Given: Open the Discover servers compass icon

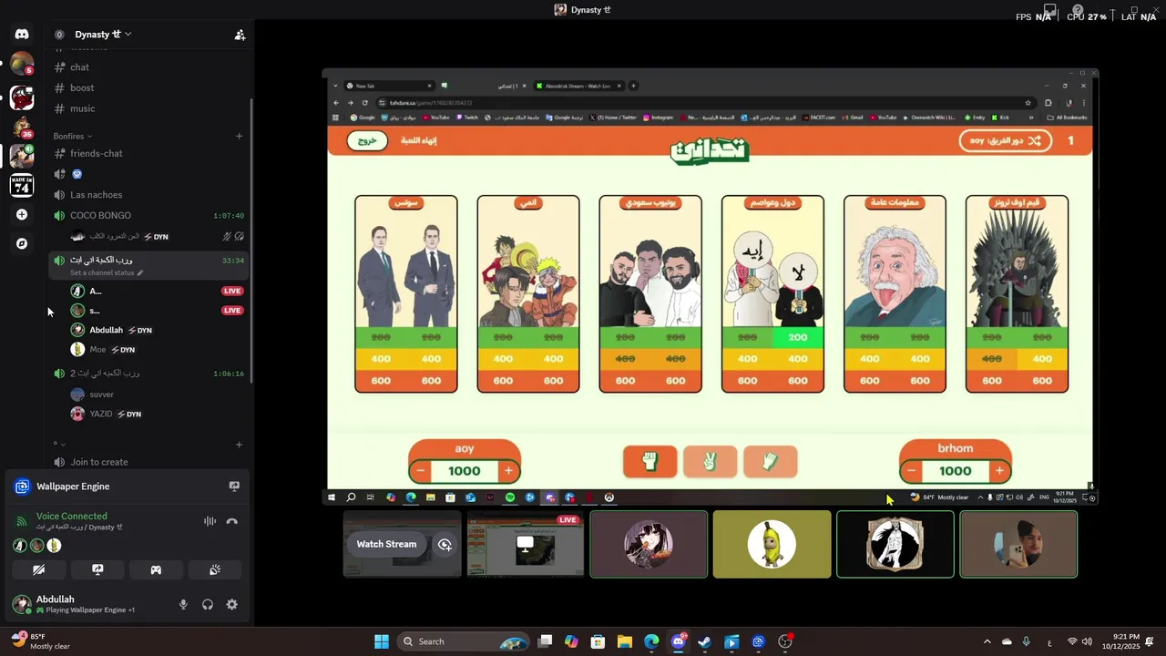Looking at the screenshot, I should pyautogui.click(x=22, y=244).
